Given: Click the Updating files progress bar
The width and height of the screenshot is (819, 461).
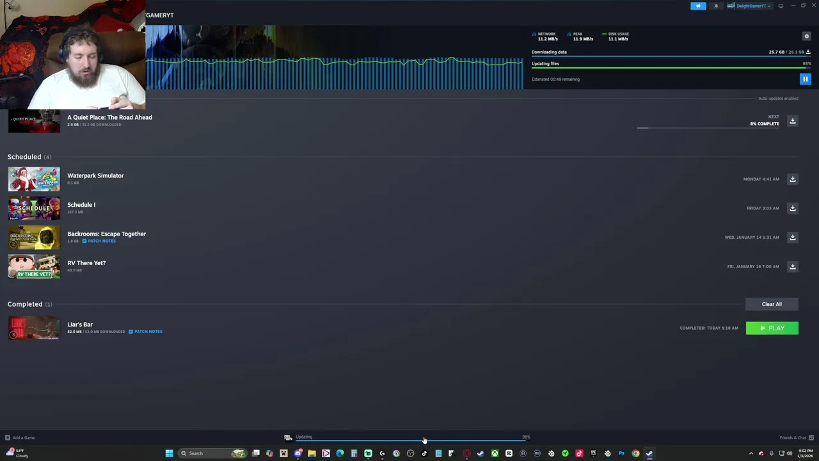Looking at the screenshot, I should pyautogui.click(x=671, y=68).
